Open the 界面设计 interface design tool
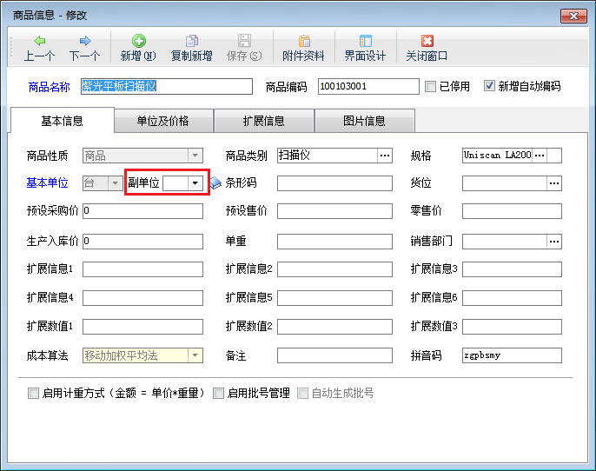This screenshot has height=471, width=596. 365,42
